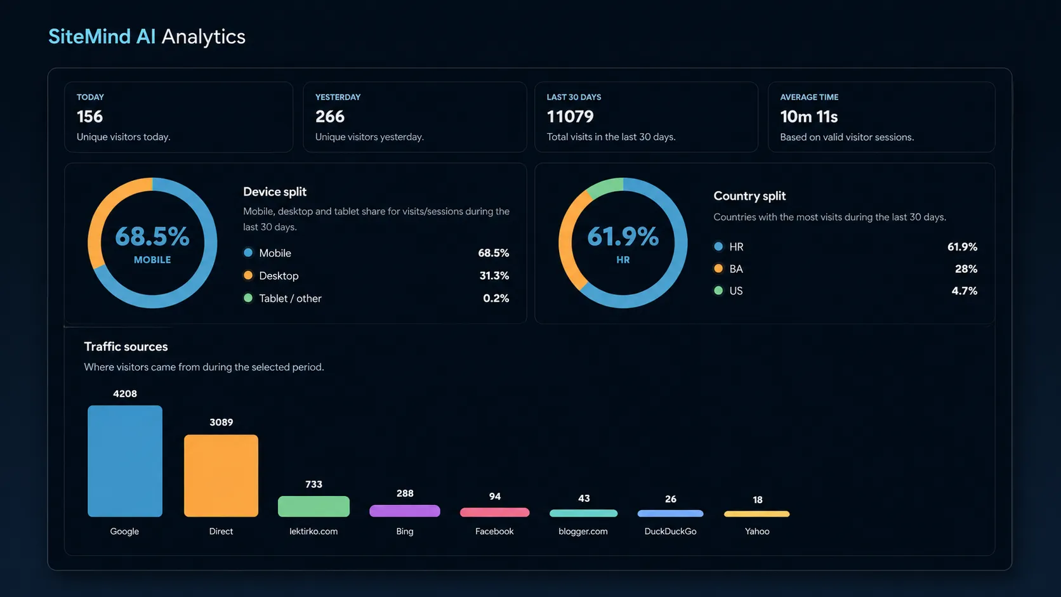Click the green lektirko.com bar
The width and height of the screenshot is (1061, 597).
[313, 506]
